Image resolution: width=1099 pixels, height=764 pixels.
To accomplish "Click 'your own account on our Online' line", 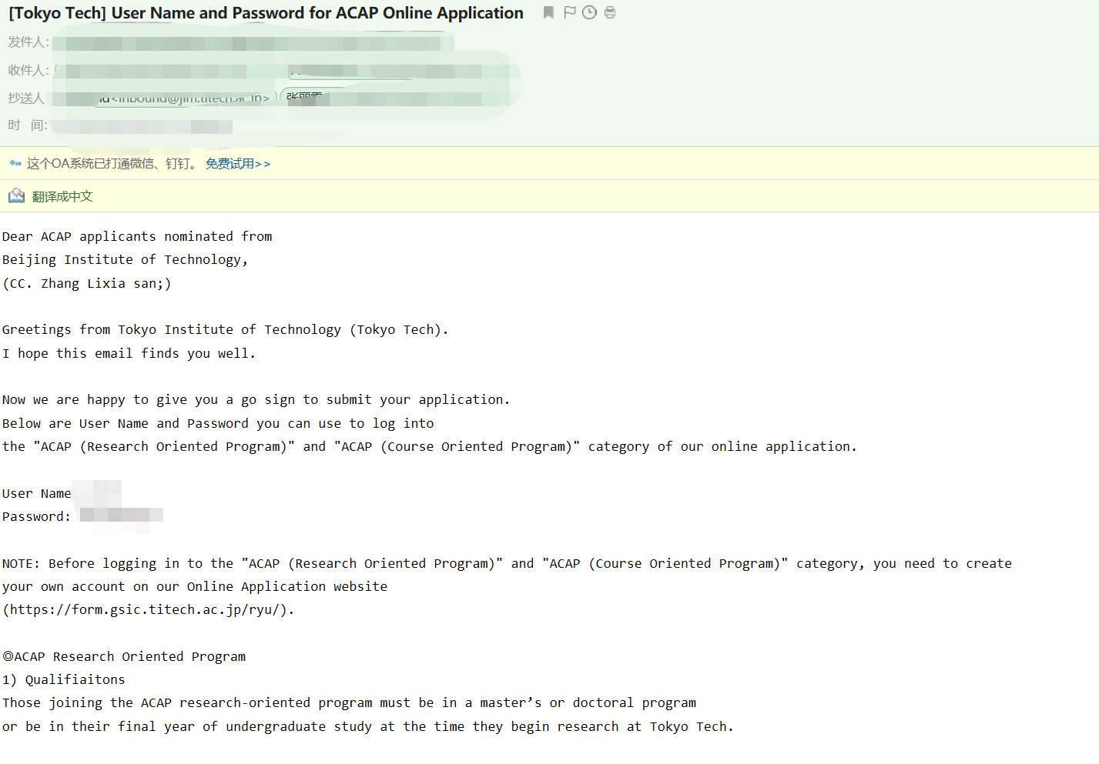I will click(195, 586).
